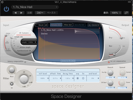This screenshot has height=100, width=133.
Task: Click the sample rate slider at orig
Action: click(x=12, y=37)
